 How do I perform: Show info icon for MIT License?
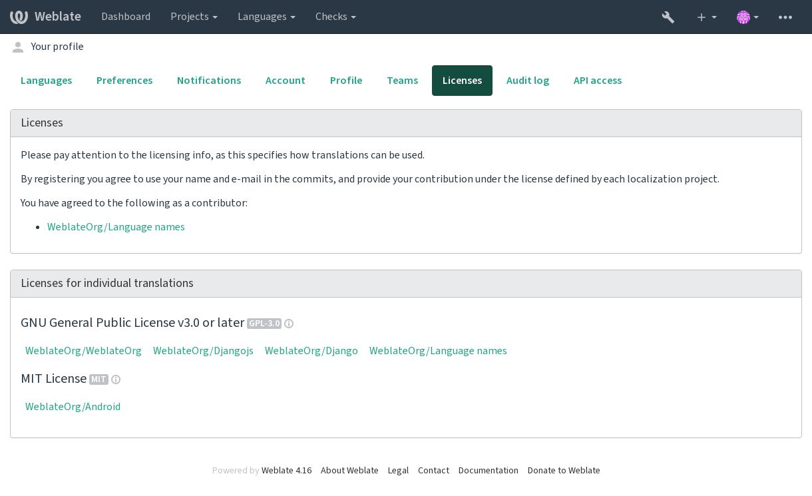click(x=116, y=379)
